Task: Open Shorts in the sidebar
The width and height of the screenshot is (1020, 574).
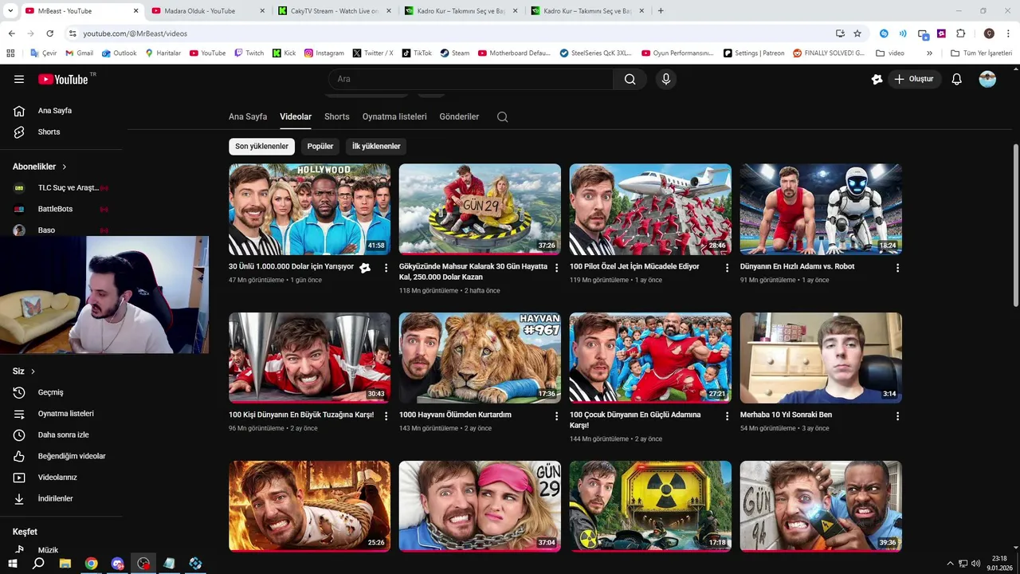Action: [x=49, y=132]
